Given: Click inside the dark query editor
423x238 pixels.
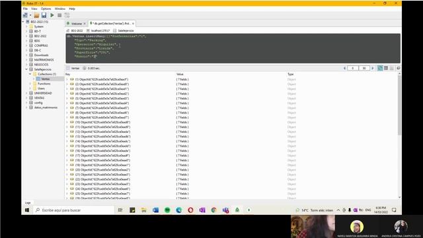Looking at the screenshot, I should point(233,48).
